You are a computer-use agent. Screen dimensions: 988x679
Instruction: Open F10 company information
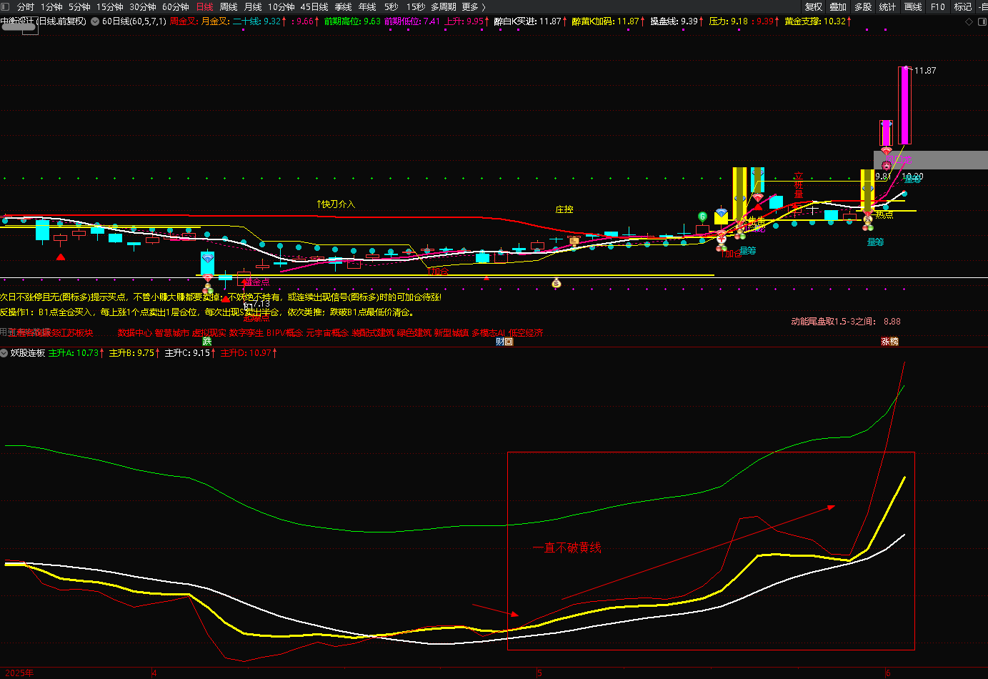click(x=938, y=7)
